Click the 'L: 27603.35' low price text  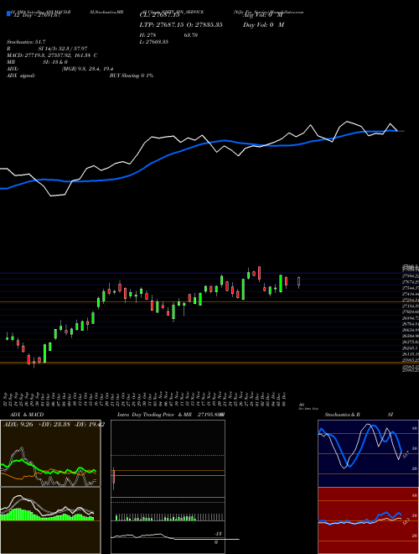[153, 42]
